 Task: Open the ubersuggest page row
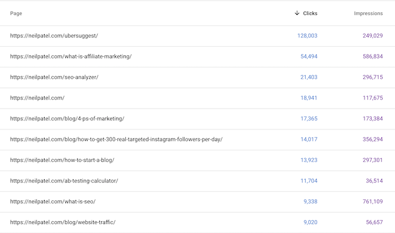[197, 35]
